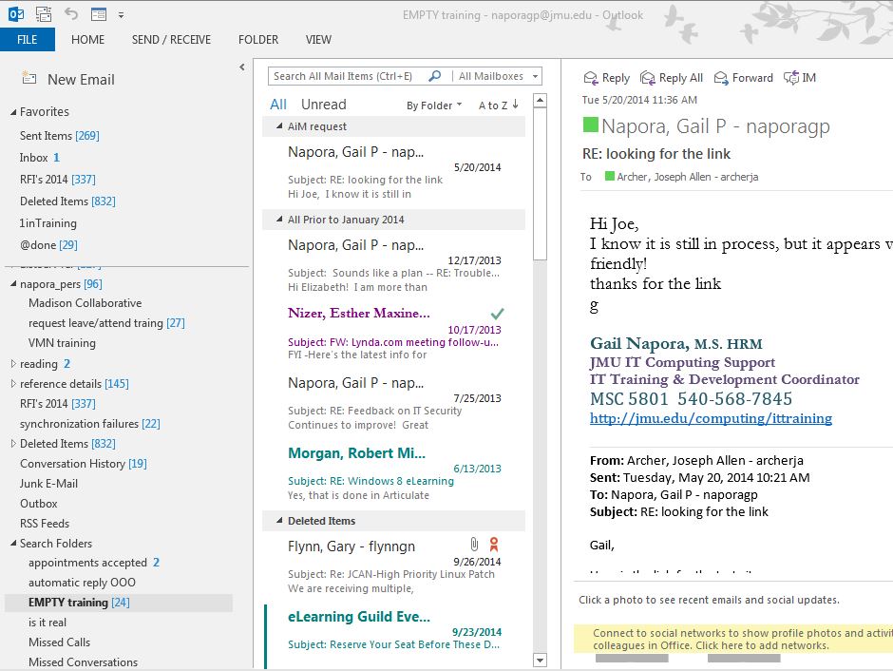Open Sent Items [269] in Favorites
Image resolution: width=893 pixels, height=671 pixels.
59,136
